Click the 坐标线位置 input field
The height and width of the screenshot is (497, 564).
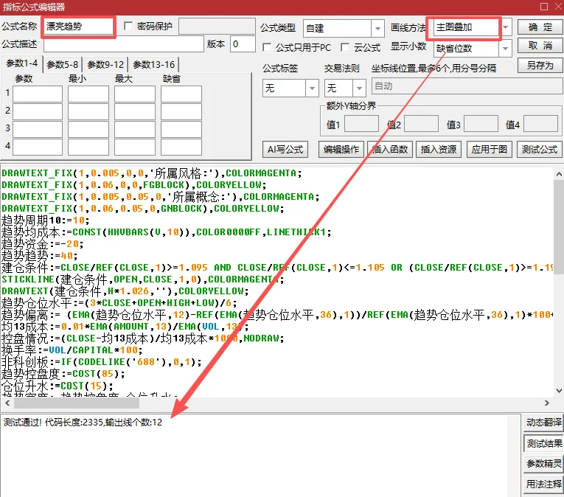pyautogui.click(x=467, y=86)
